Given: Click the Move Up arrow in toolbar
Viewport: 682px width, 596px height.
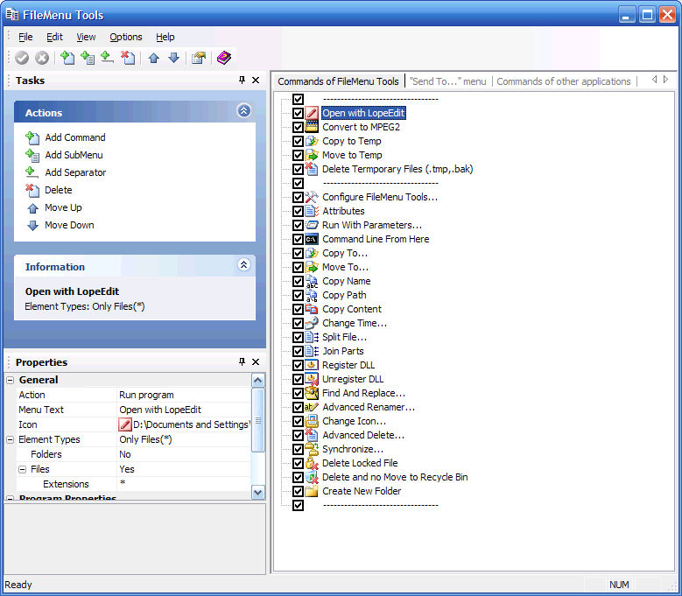Looking at the screenshot, I should (153, 58).
